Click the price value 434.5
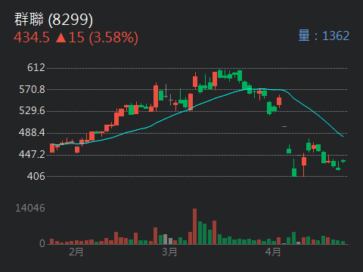 (32, 38)
